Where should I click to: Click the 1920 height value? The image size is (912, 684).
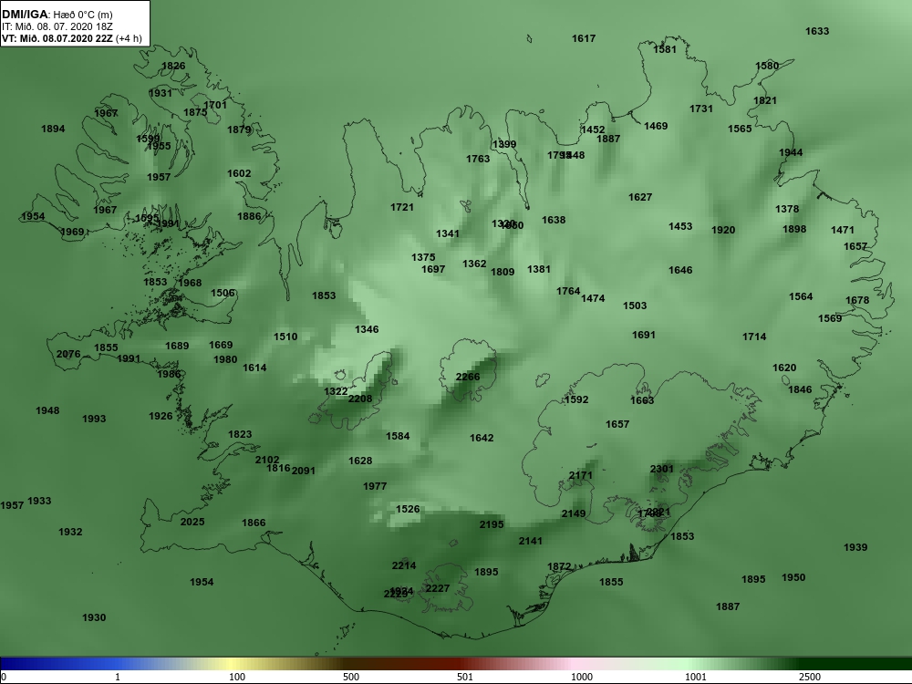coord(723,231)
